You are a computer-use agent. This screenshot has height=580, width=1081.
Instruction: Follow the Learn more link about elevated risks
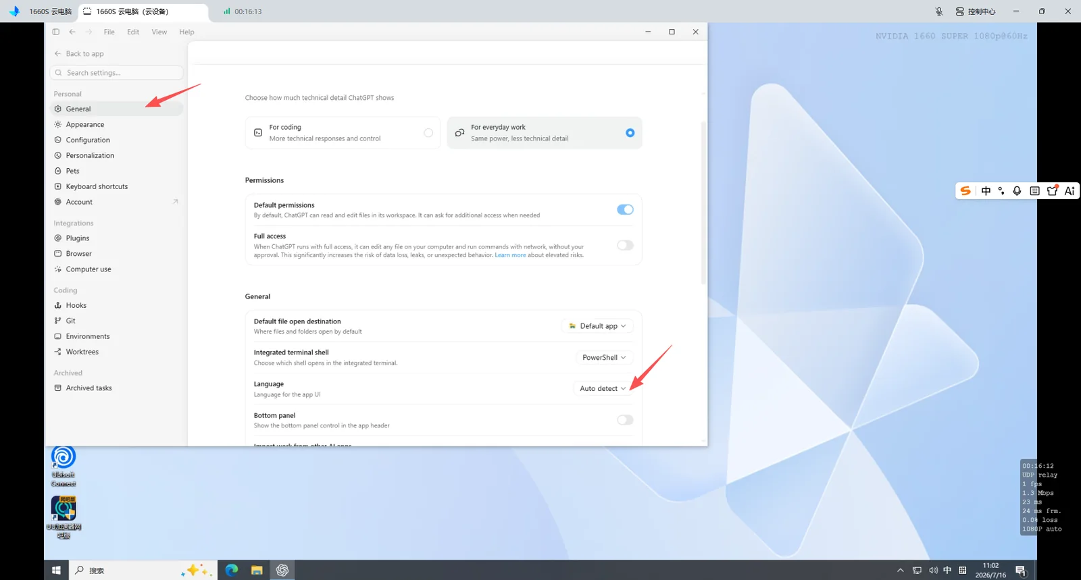tap(510, 255)
